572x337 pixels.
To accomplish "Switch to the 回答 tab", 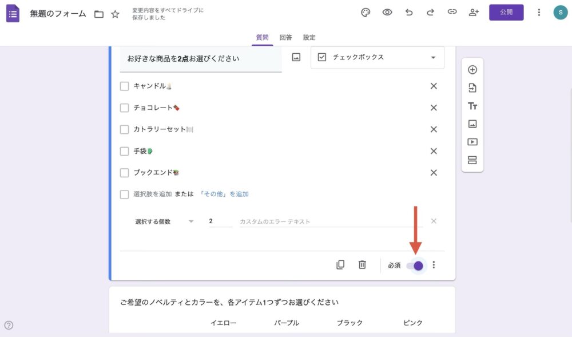I will pos(286,37).
